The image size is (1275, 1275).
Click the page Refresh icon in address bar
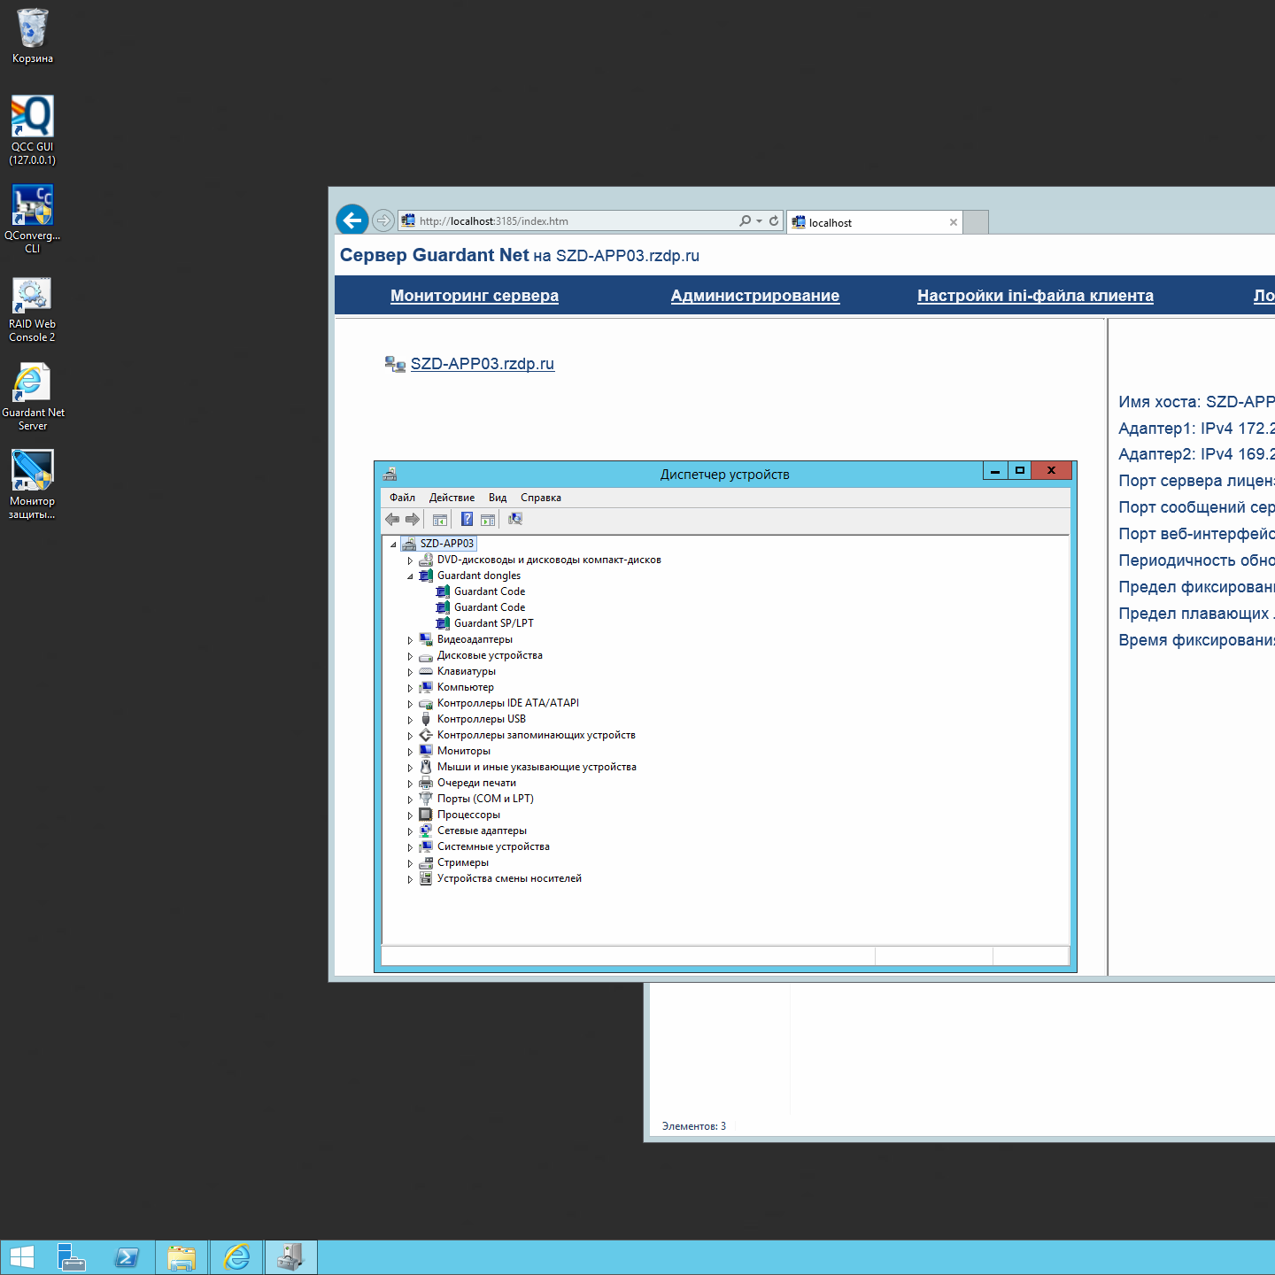pyautogui.click(x=774, y=221)
